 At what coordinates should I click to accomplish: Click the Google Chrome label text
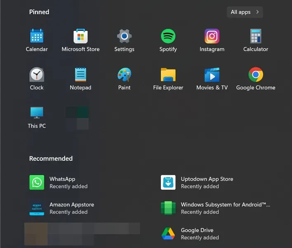[x=256, y=88]
